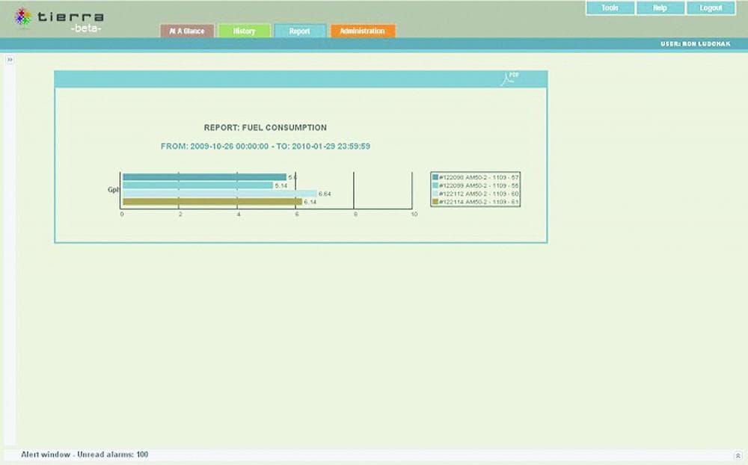Switch to the At A Glance tab

(187, 31)
